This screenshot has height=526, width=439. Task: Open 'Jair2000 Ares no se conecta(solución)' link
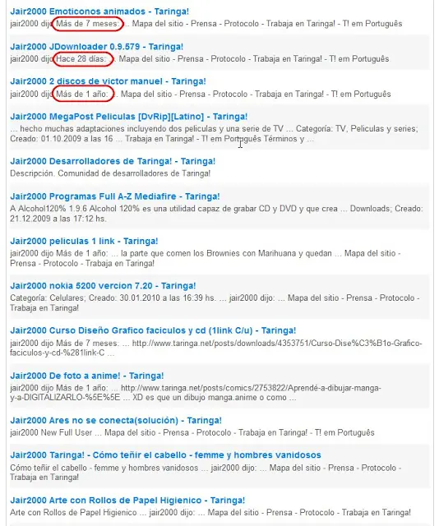(116, 420)
